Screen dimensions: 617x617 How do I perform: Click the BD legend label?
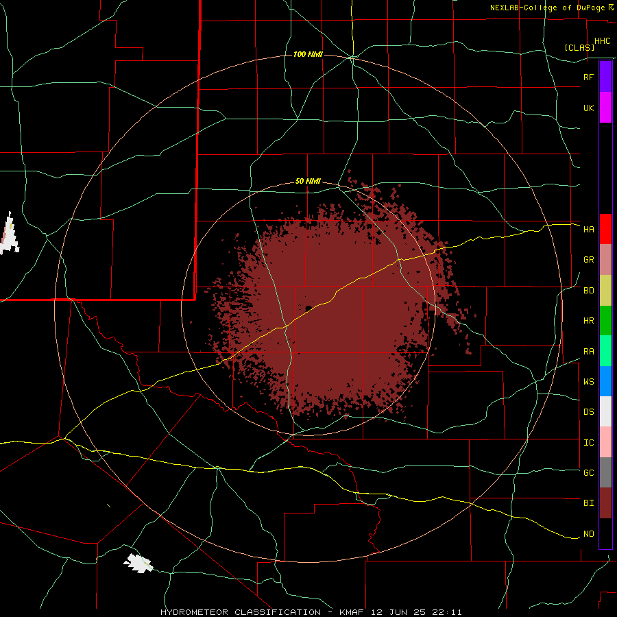tap(588, 291)
